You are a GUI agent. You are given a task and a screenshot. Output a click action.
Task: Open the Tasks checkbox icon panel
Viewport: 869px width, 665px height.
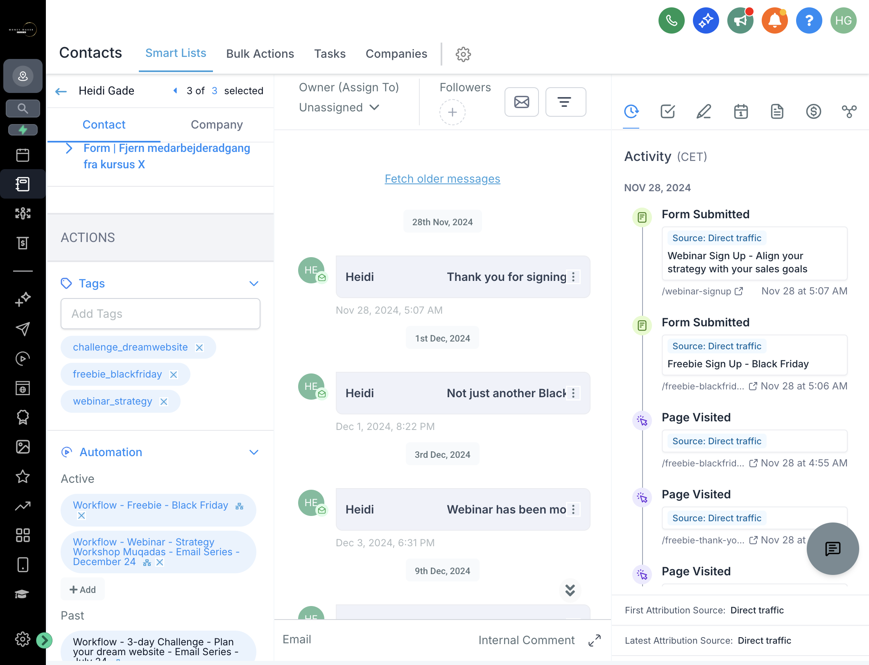(x=668, y=111)
